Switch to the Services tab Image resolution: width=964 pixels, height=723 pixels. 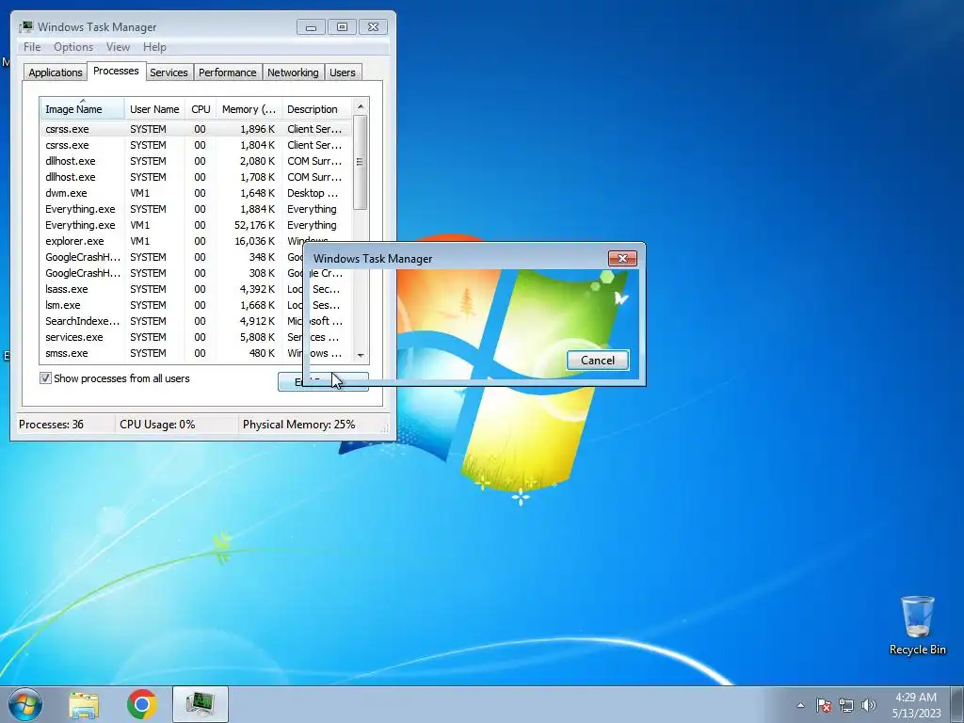(169, 72)
